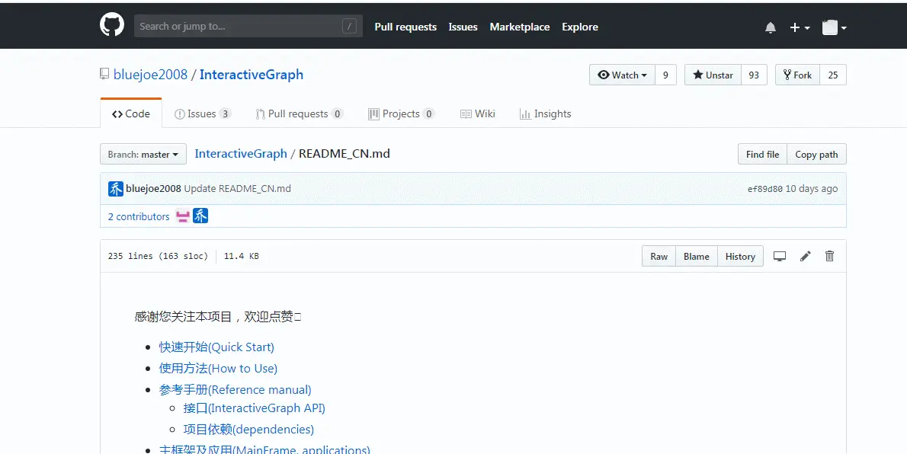Viewport: 907px width, 454px height.
Task: Click the 11.4 KB file size
Action: tap(241, 256)
